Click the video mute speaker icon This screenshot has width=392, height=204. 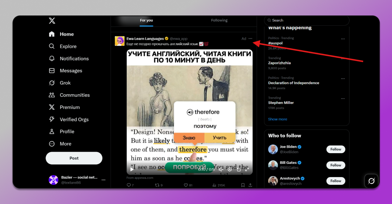[x=221, y=169]
